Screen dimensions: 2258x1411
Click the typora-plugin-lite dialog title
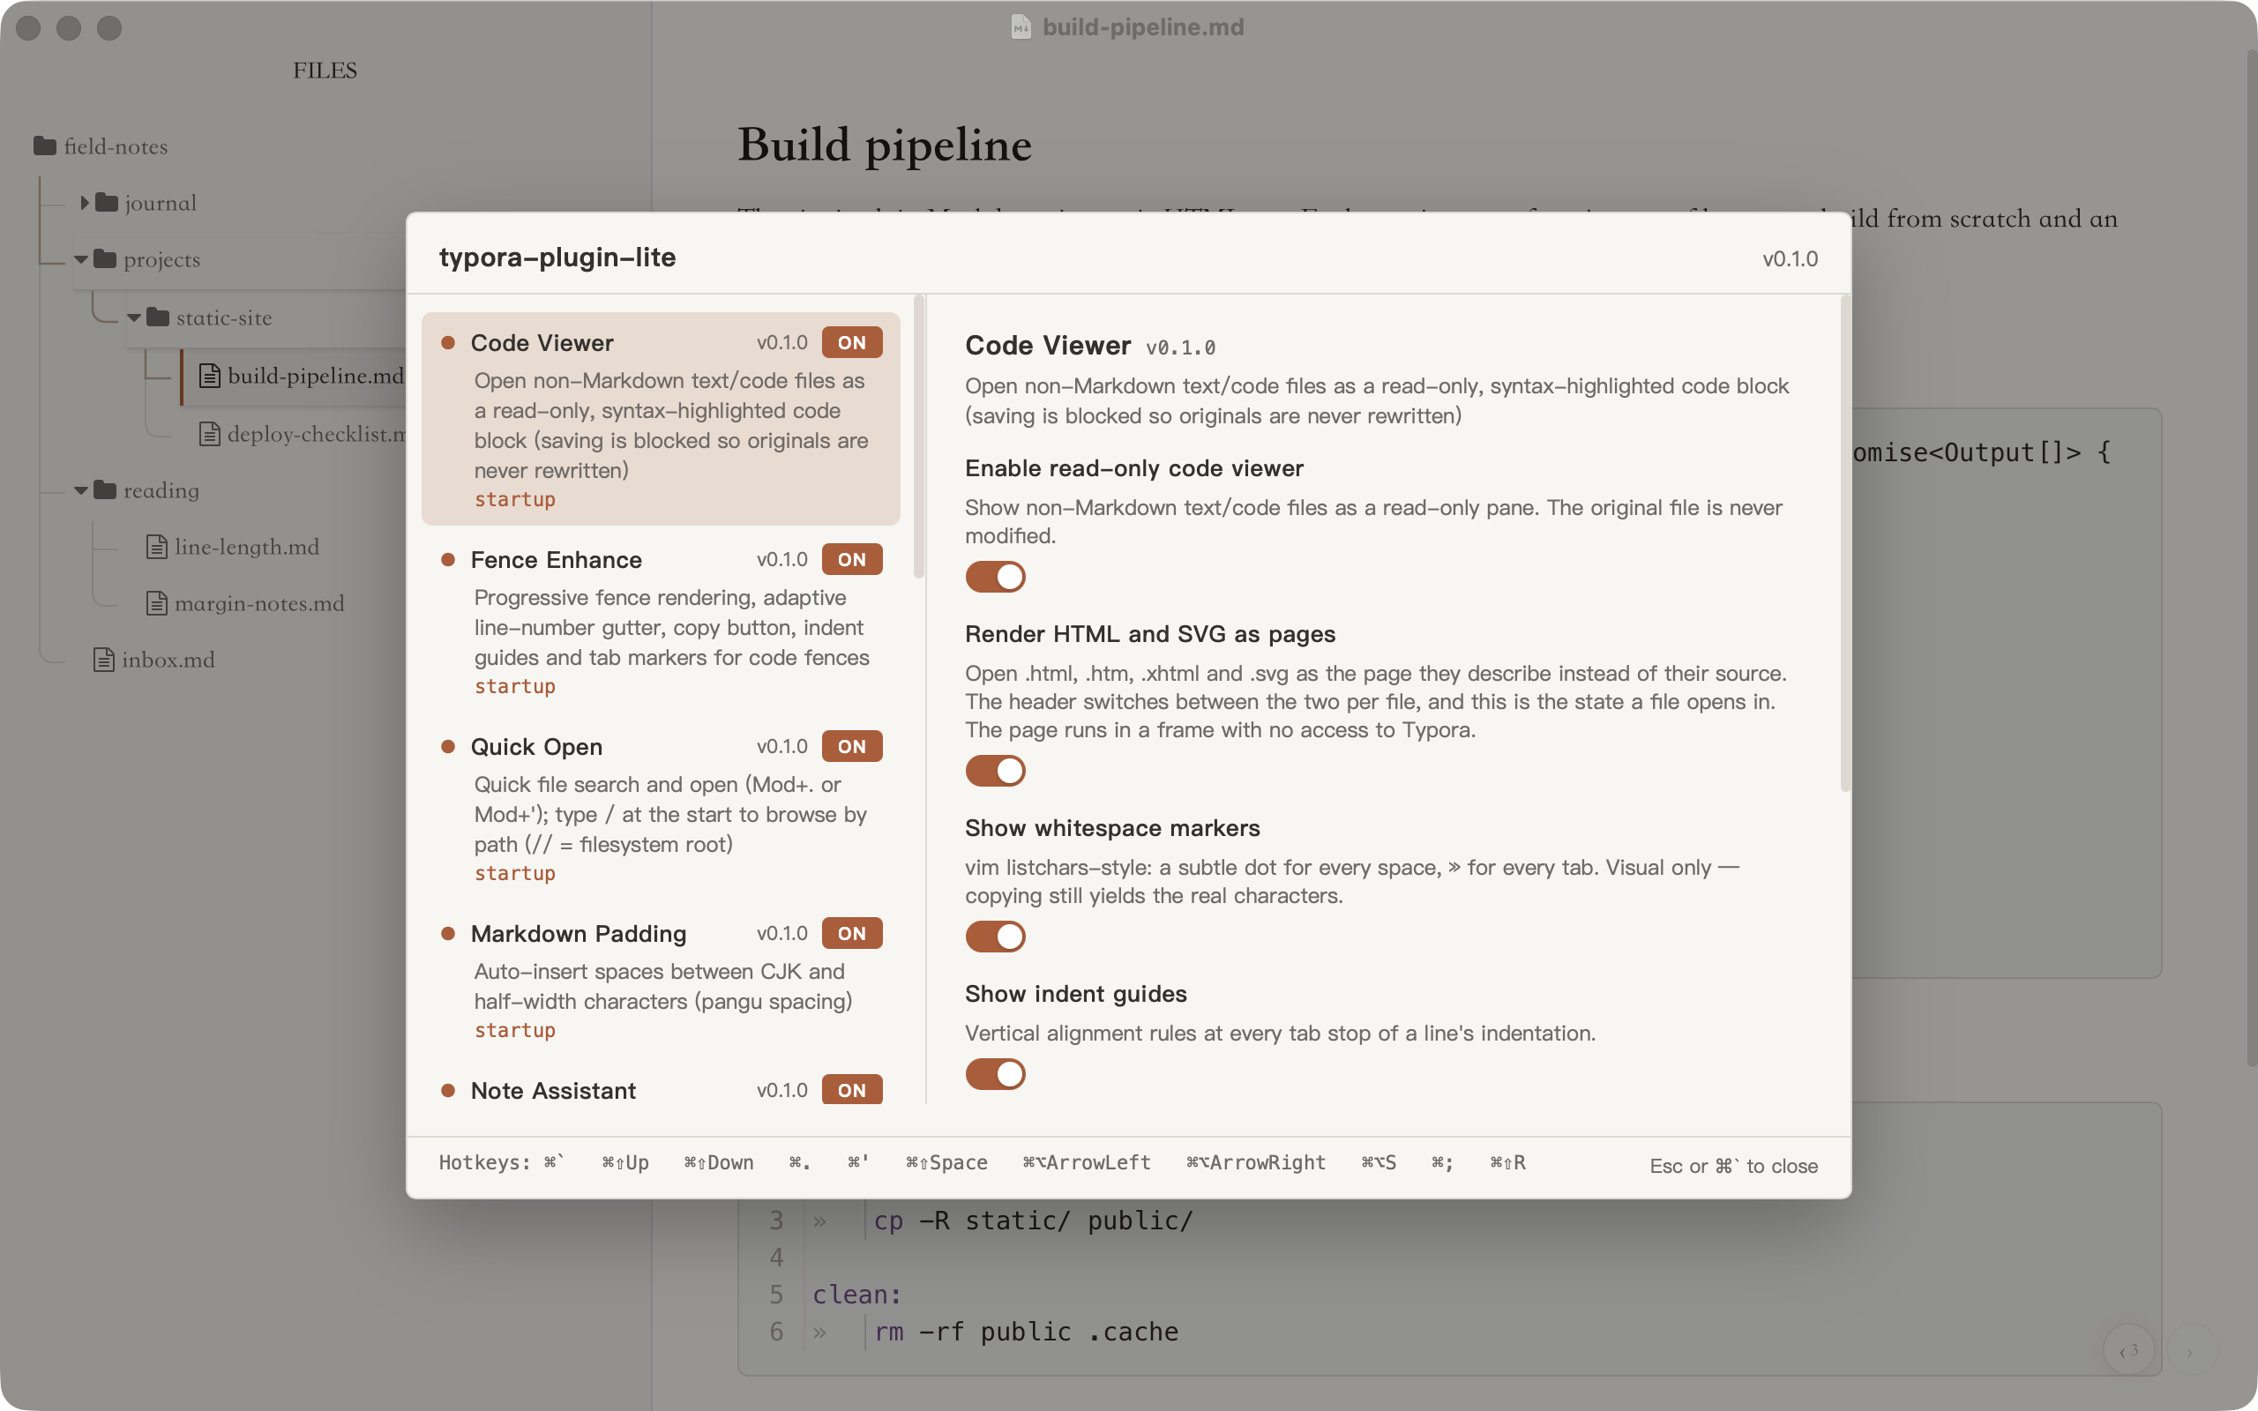557,257
